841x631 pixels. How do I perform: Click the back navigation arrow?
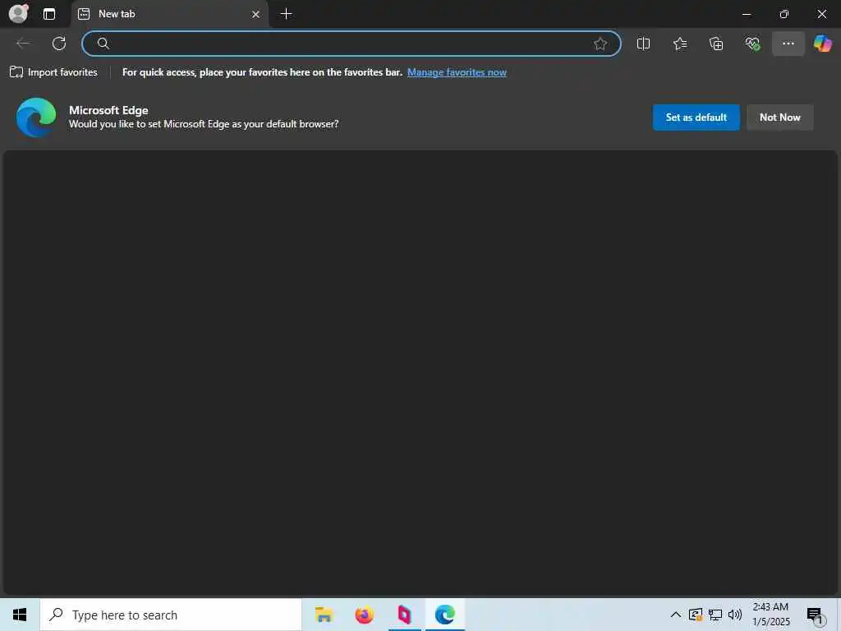[23, 44]
